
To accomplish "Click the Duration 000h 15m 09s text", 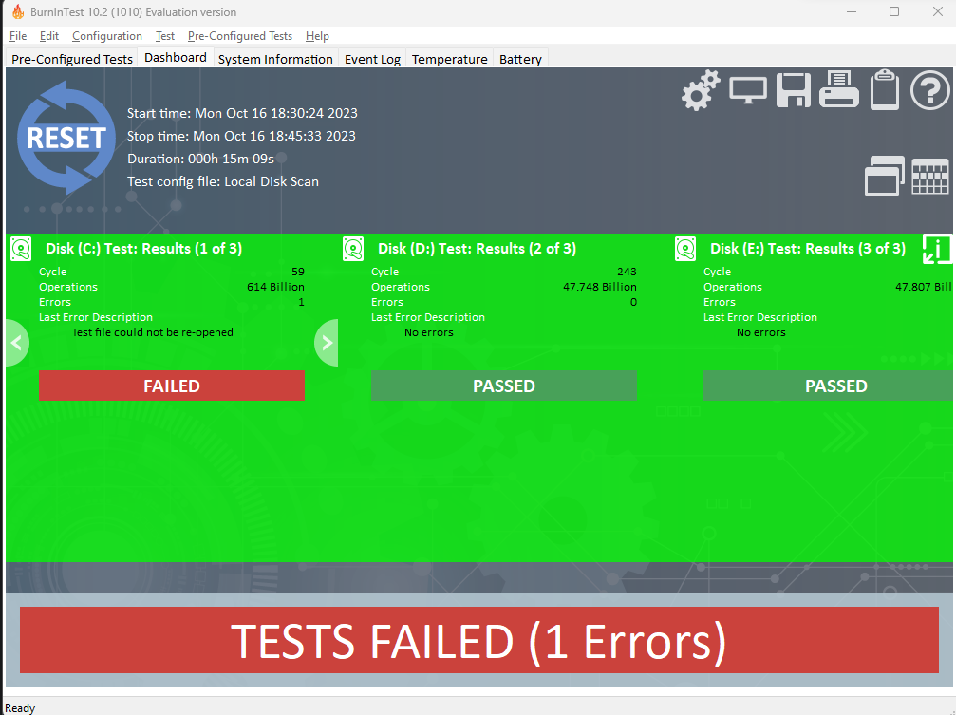I will 200,159.
